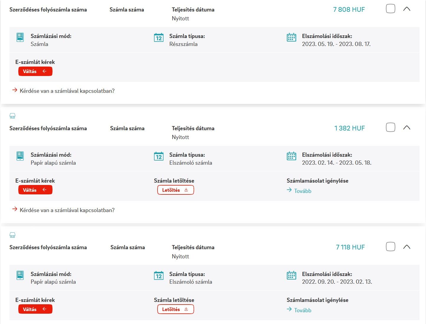This screenshot has width=426, height=324.
Task: Click billing period calendar icon for 2023. 05. 19.
Action: (x=291, y=37)
